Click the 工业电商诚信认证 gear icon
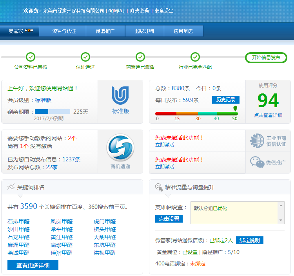Image resolution: width=294 pixels, height=276 pixels. [x=257, y=141]
